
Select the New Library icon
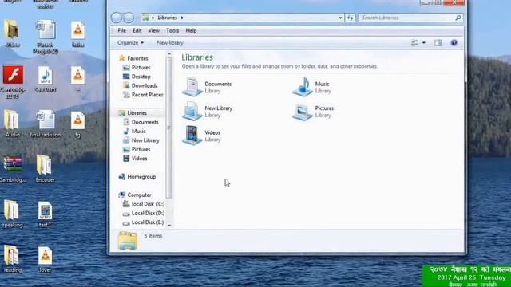(192, 112)
